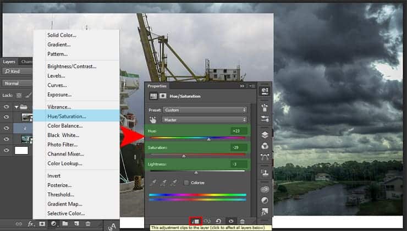
Task: Open the Kind filter dropdown
Action: point(17,71)
